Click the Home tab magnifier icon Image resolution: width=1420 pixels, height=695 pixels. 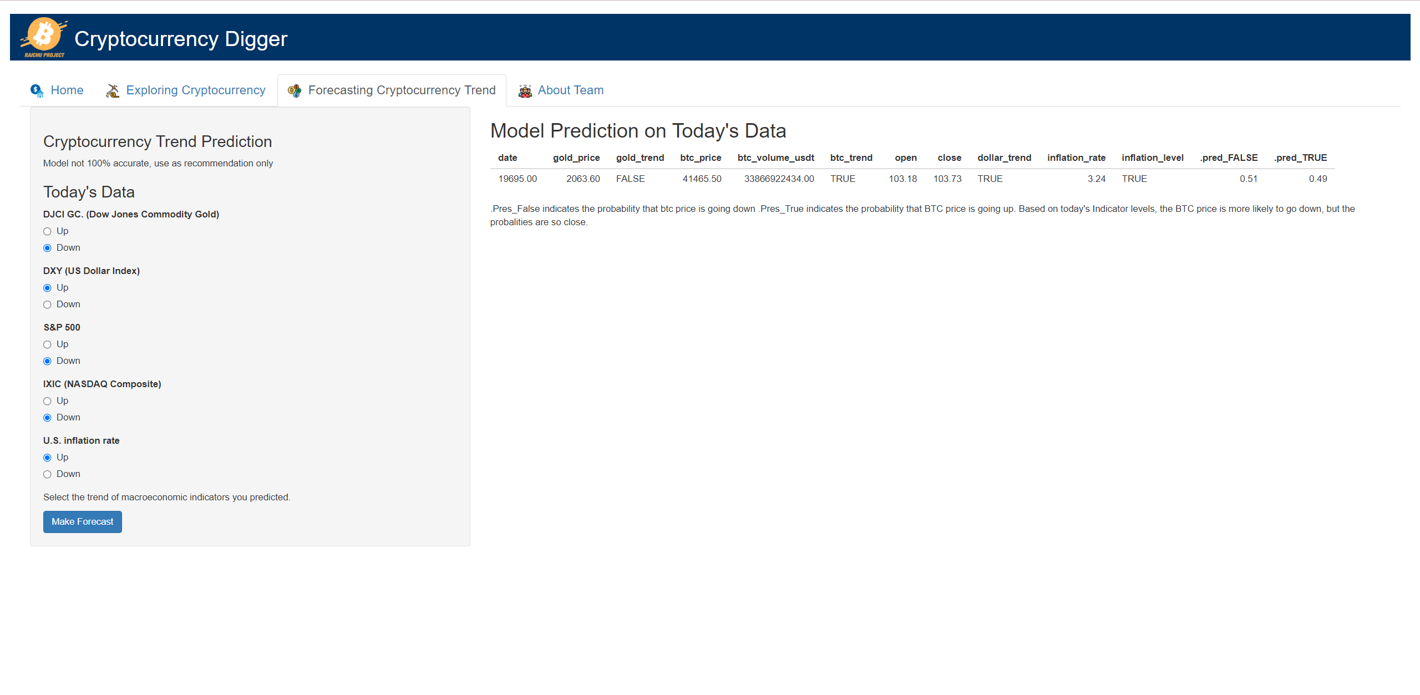click(x=37, y=90)
